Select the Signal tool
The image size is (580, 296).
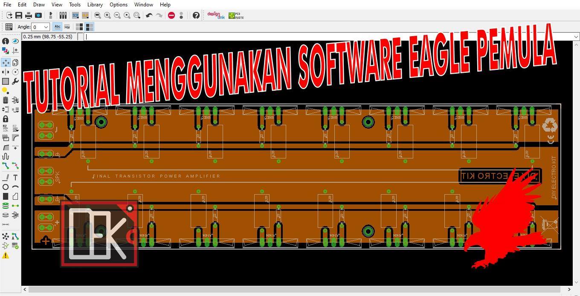tap(15, 206)
